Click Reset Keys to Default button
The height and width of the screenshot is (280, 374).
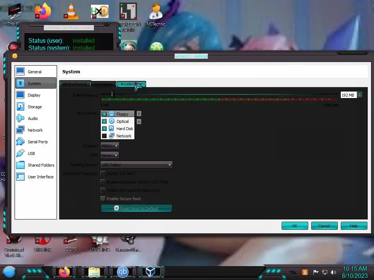[x=137, y=208]
